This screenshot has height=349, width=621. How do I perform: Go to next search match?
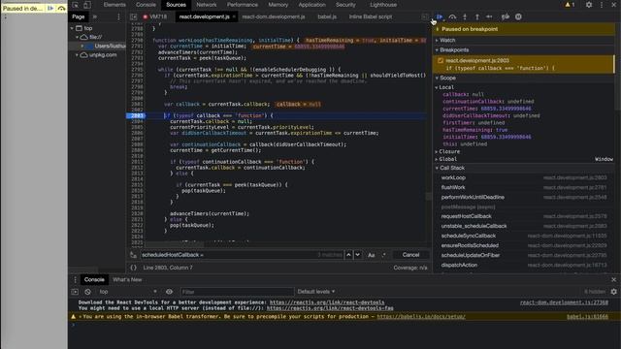358,255
